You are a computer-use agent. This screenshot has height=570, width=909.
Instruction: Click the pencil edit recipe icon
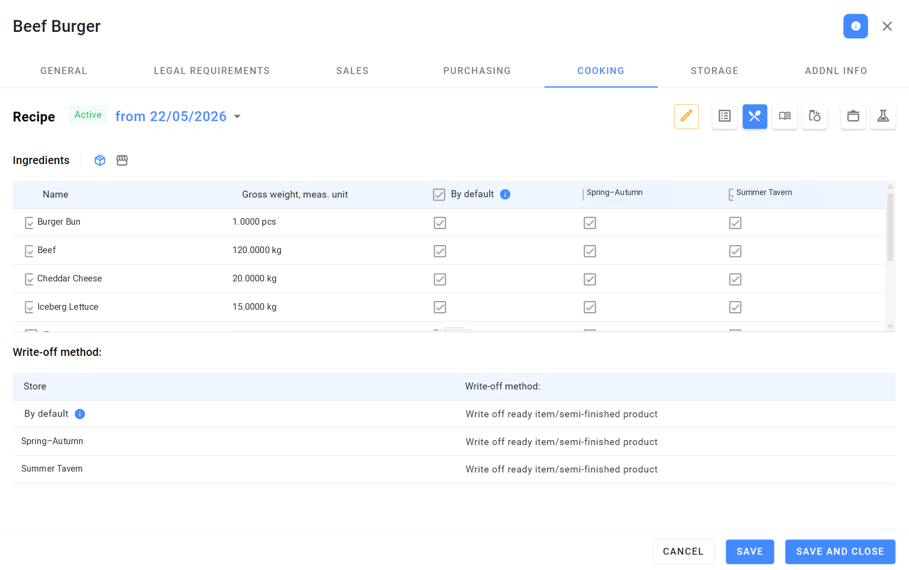tap(686, 117)
